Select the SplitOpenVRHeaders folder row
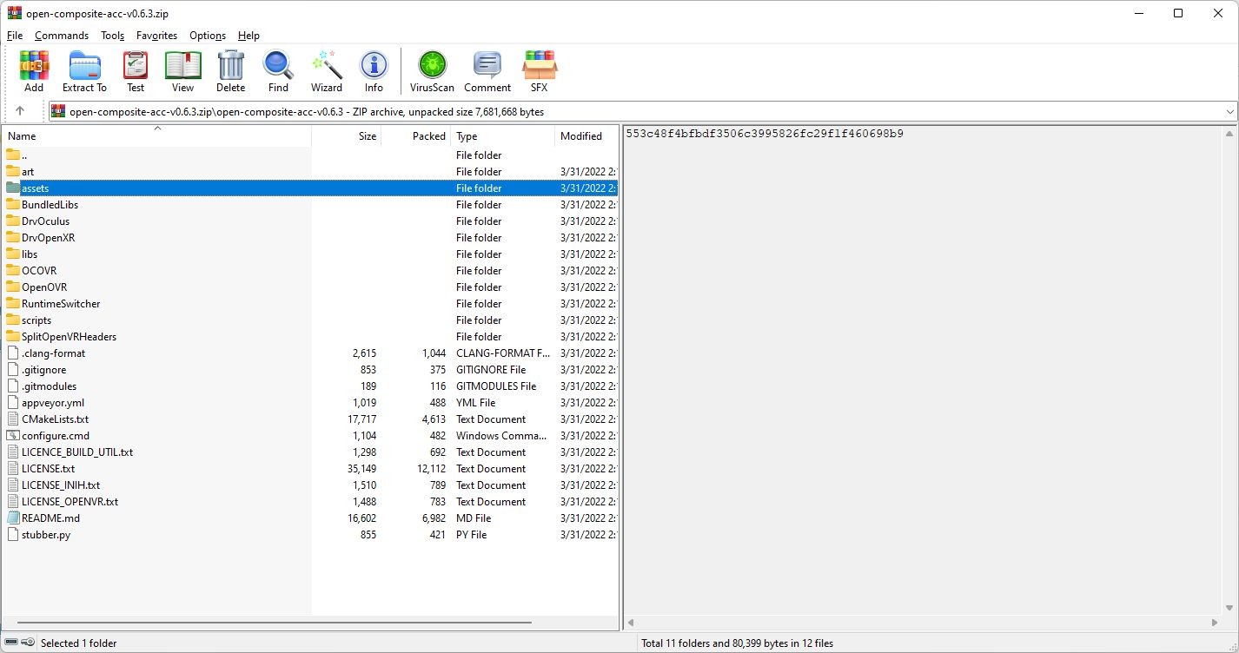1239x653 pixels. click(x=310, y=337)
